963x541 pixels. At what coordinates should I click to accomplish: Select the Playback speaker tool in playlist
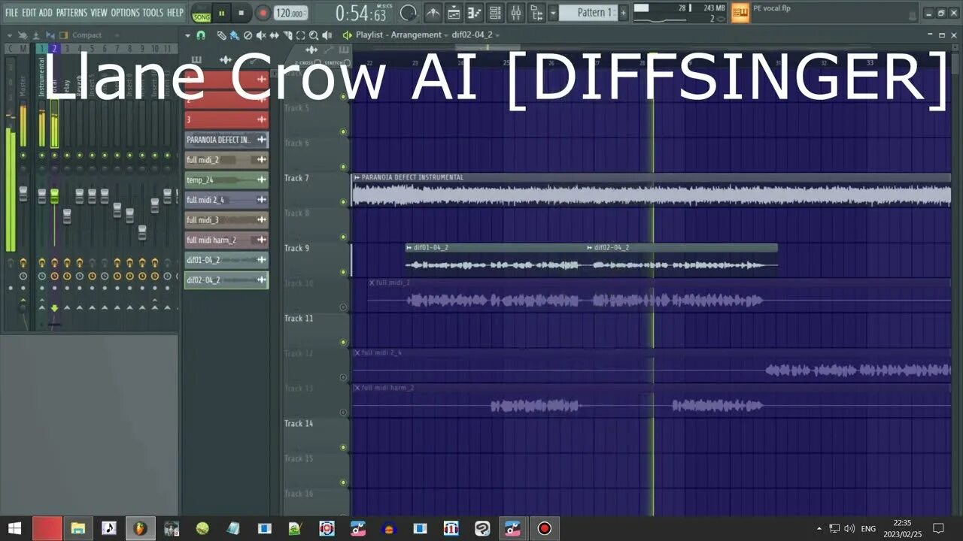pos(327,35)
